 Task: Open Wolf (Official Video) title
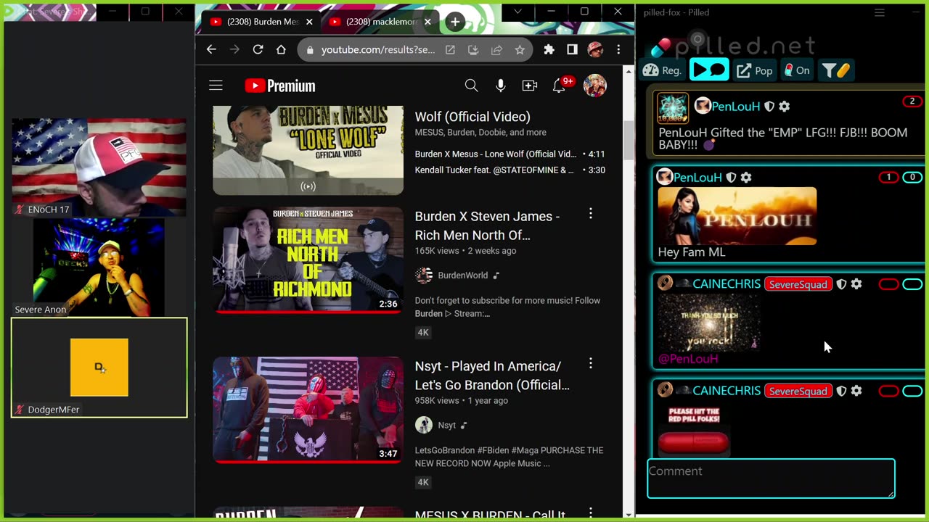point(472,117)
